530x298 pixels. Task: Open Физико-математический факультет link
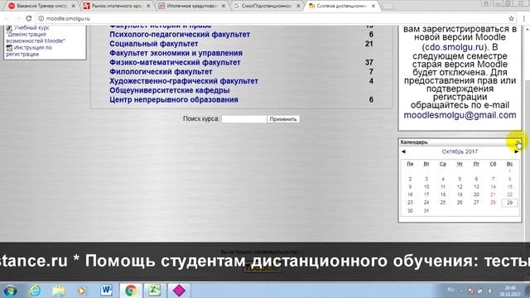tap(175, 63)
